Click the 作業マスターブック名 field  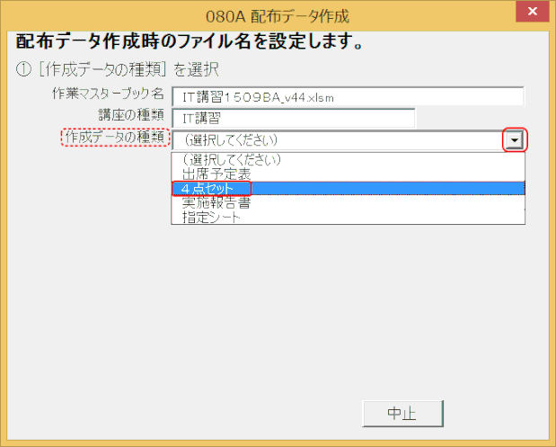pyautogui.click(x=348, y=96)
